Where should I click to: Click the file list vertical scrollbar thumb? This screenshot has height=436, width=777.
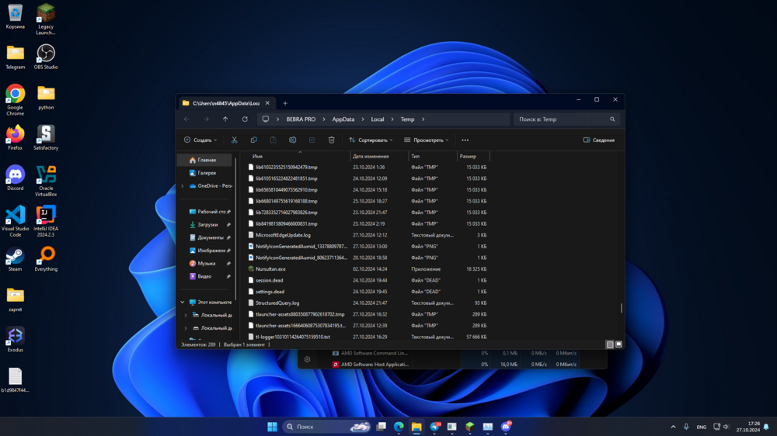point(622,308)
